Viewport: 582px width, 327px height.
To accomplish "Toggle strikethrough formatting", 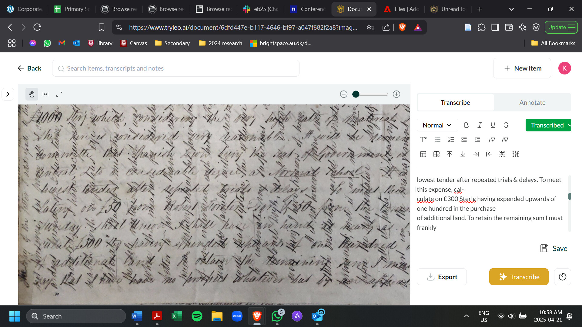I will coord(506,125).
